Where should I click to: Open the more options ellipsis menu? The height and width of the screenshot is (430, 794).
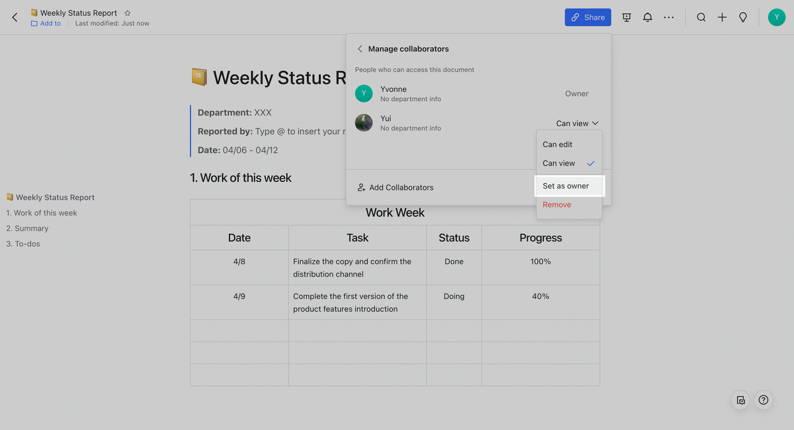tap(669, 17)
